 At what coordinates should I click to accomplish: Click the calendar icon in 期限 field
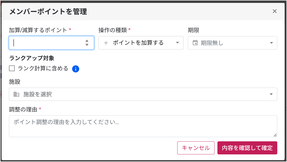195,43
